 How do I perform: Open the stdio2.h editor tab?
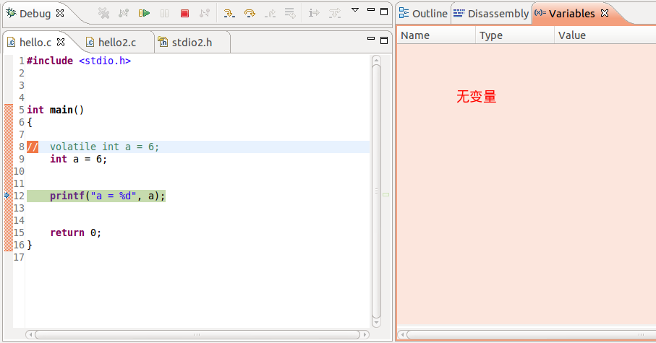185,42
